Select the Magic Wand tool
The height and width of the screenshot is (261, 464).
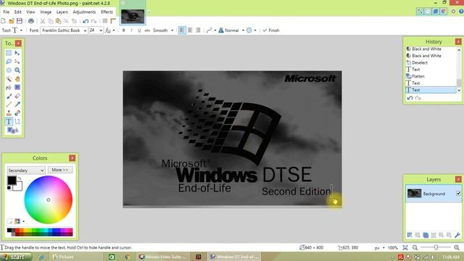9,79
